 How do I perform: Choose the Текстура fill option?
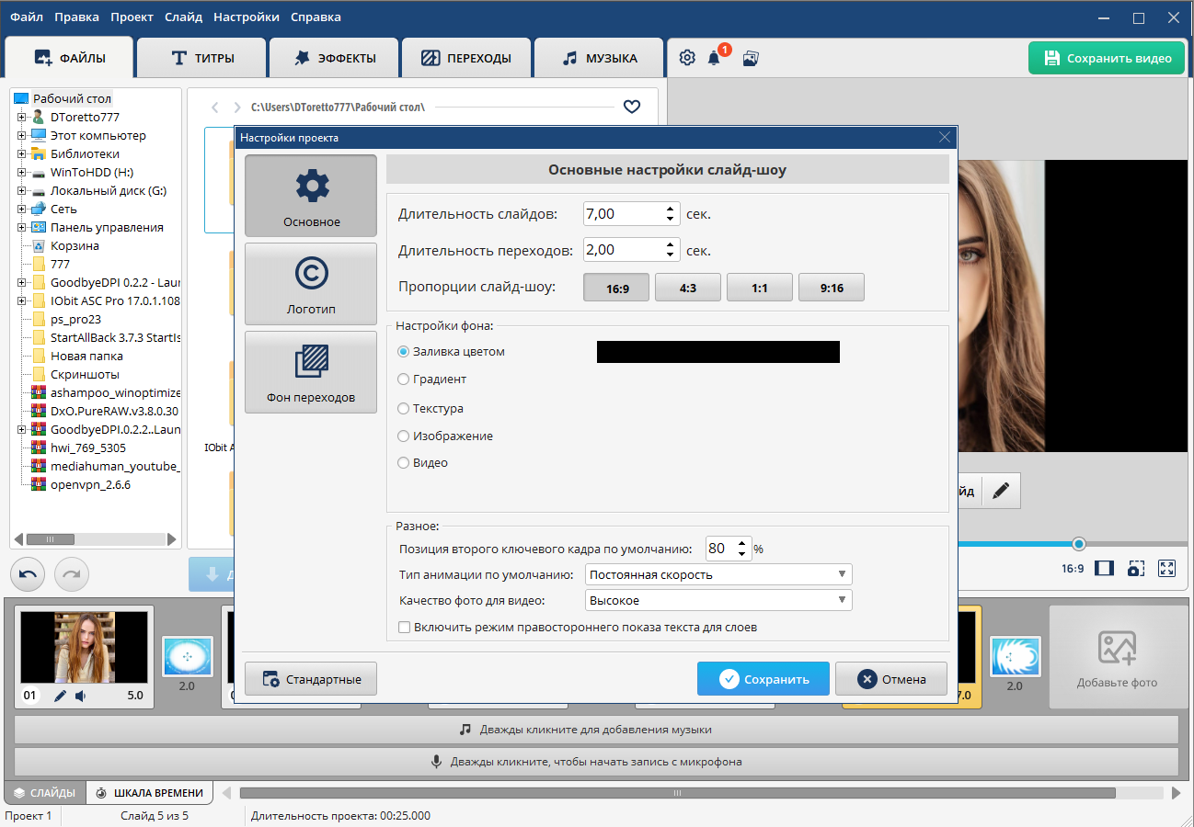(x=403, y=407)
